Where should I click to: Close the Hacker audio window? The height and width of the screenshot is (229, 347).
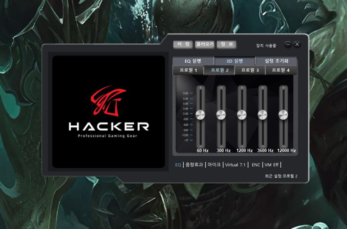coord(297,44)
